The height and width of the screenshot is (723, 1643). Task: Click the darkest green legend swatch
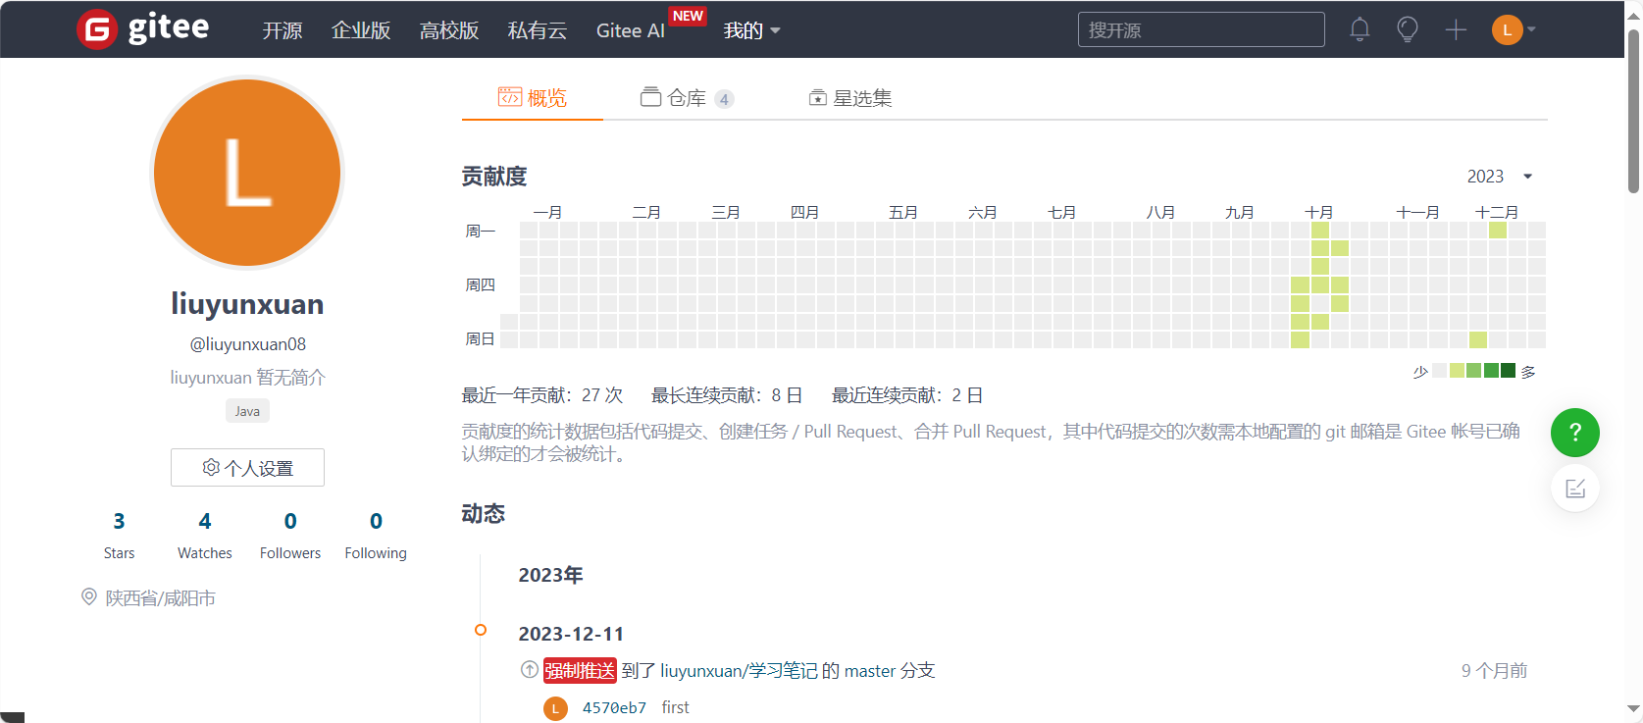(1508, 371)
